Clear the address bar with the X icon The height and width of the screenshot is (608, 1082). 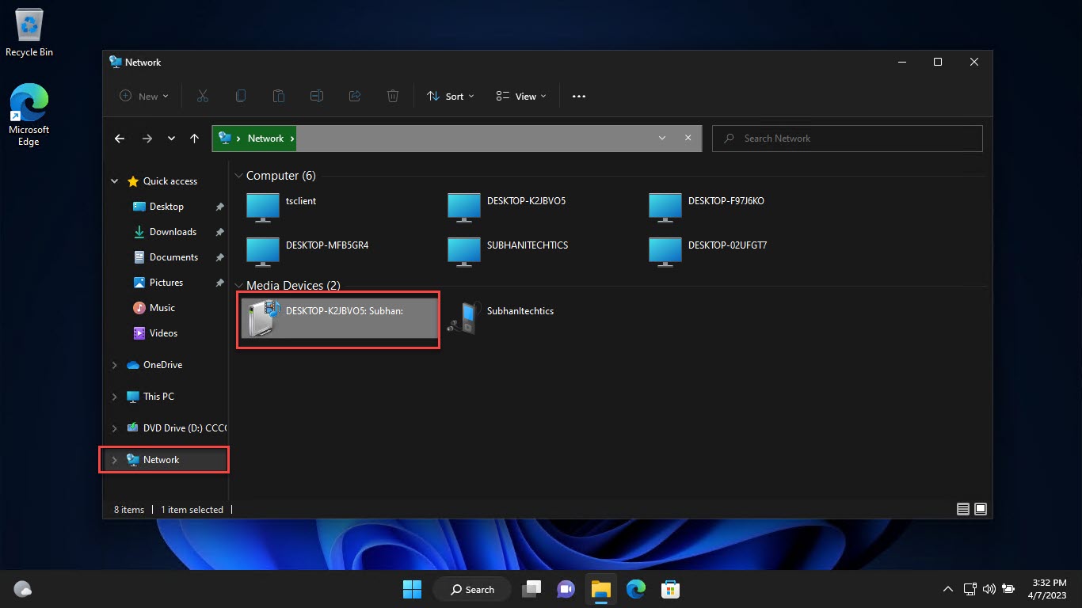[x=688, y=138]
